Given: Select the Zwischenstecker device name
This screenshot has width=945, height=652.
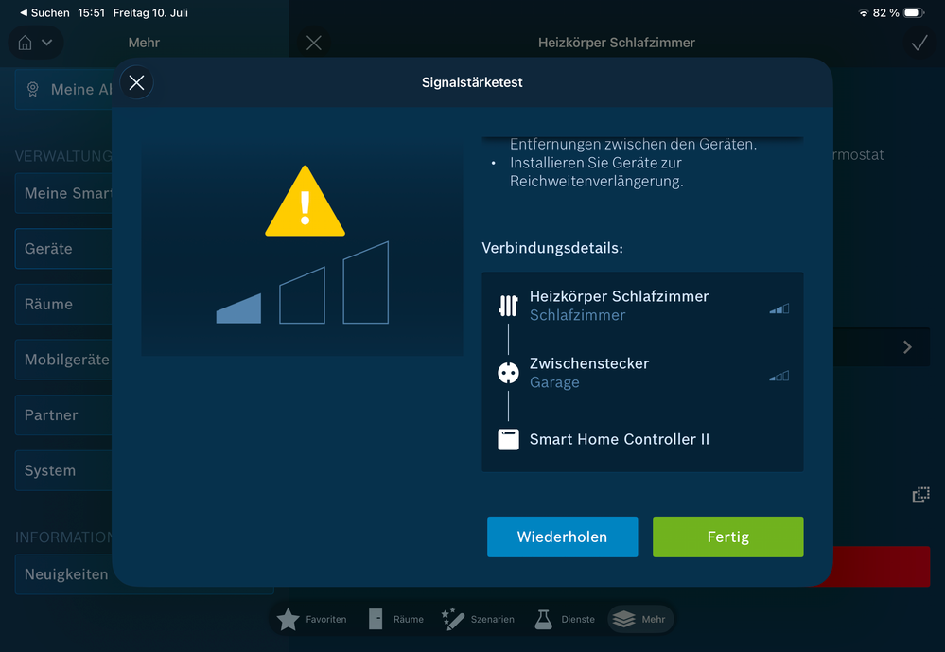Looking at the screenshot, I should 588,363.
